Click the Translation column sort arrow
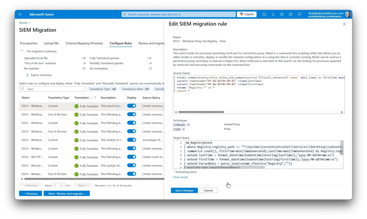The width and height of the screenshot is (367, 219). click(95, 98)
